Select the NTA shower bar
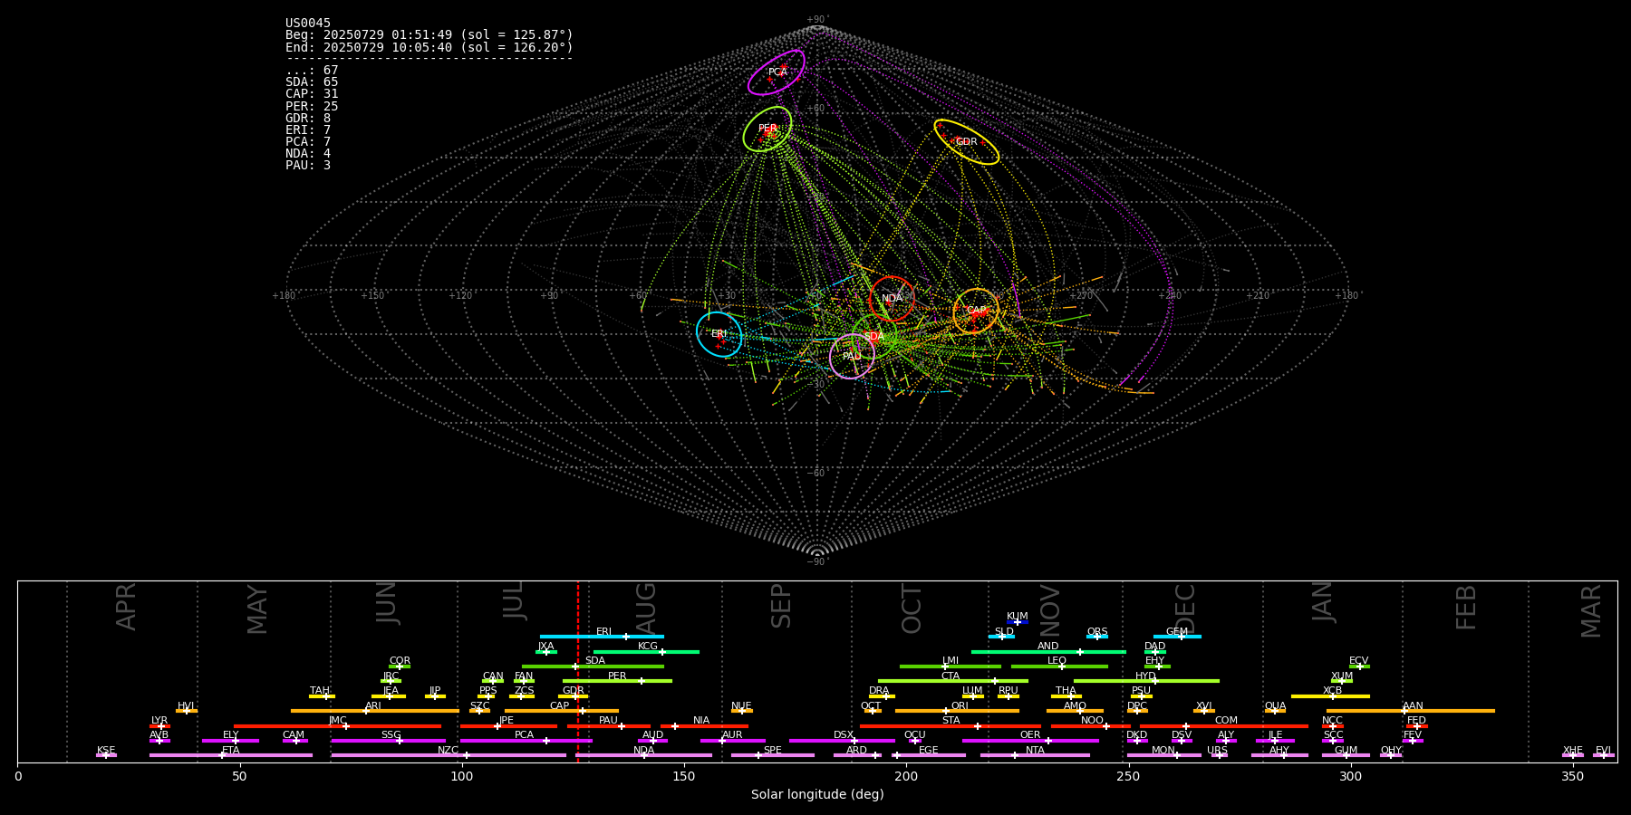This screenshot has width=1631, height=815. coord(1035,755)
